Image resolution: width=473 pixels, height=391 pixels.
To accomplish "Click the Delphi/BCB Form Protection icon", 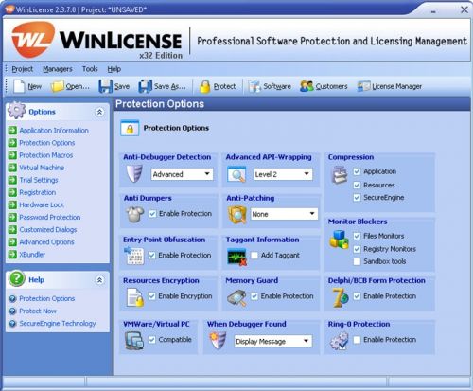I will [x=341, y=297].
